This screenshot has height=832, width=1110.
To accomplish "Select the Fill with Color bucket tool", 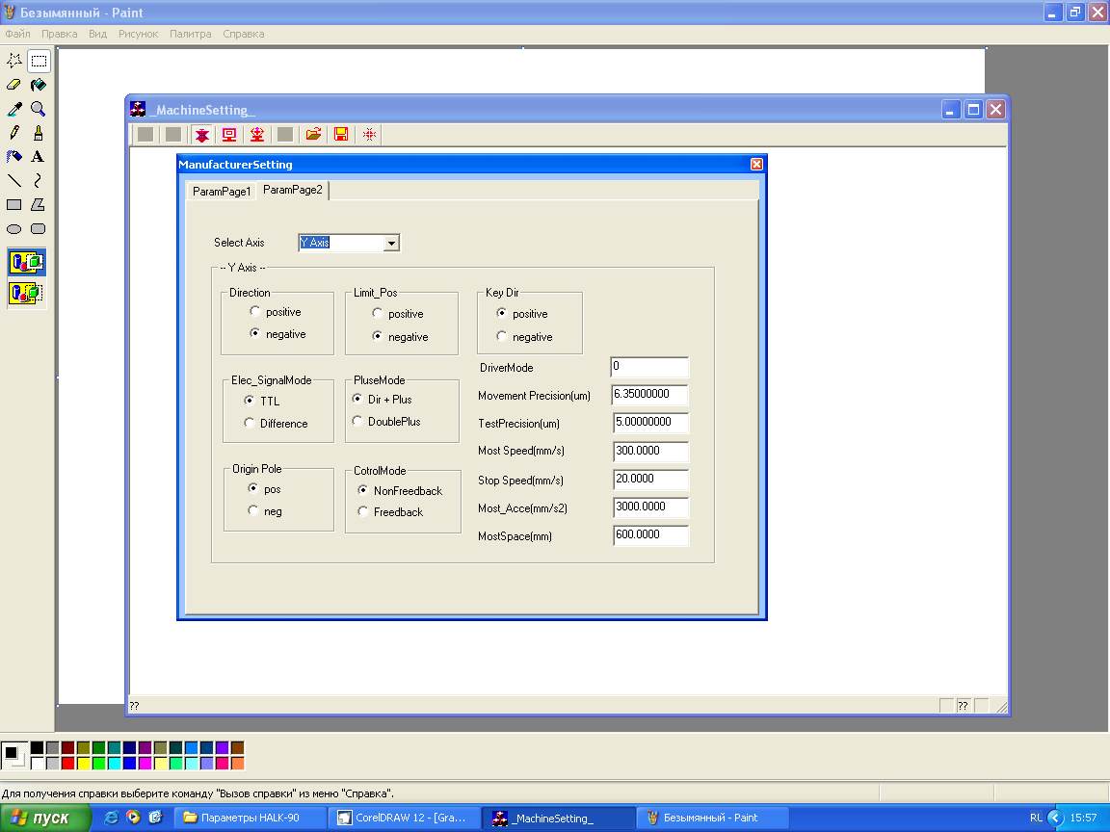I will (x=39, y=85).
